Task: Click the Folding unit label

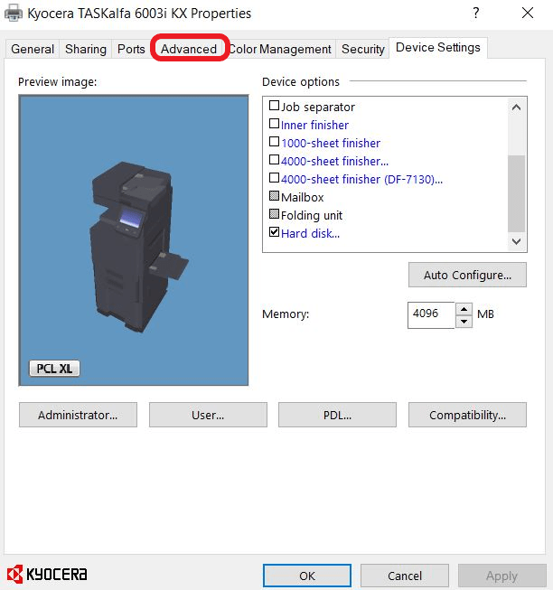Action: point(312,215)
